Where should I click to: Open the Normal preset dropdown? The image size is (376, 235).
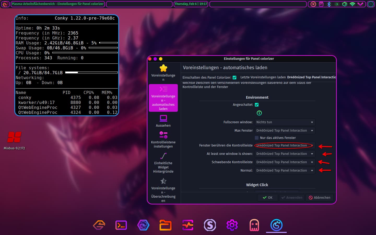[x=285, y=171]
